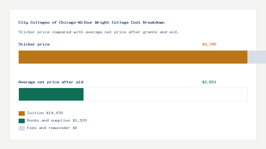Select the Tuition $14,430 legend entry
Viewport: 266px width, 149px height.
pos(41,113)
